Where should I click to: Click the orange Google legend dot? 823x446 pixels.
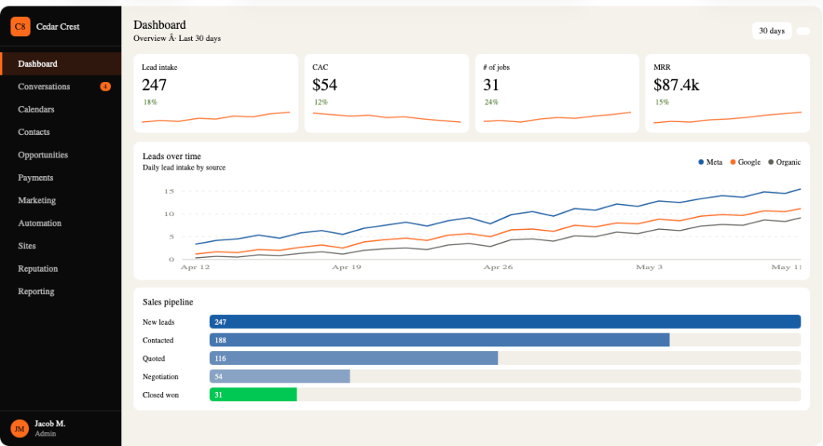point(733,162)
